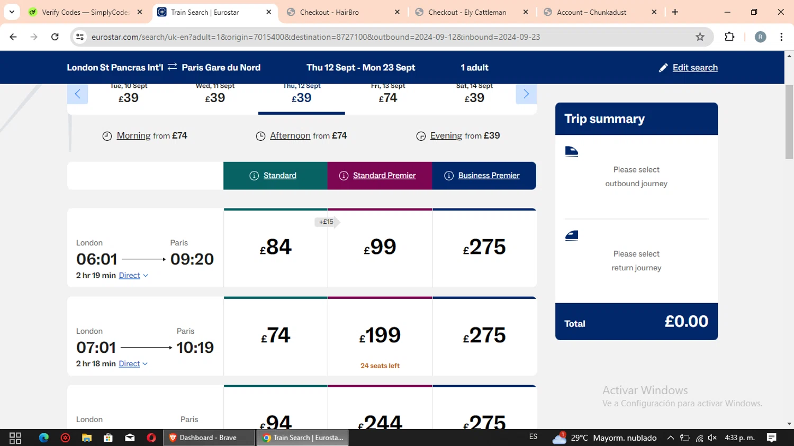794x446 pixels.
Task: Click the page vertical scrollbar thumb
Action: pos(789,122)
